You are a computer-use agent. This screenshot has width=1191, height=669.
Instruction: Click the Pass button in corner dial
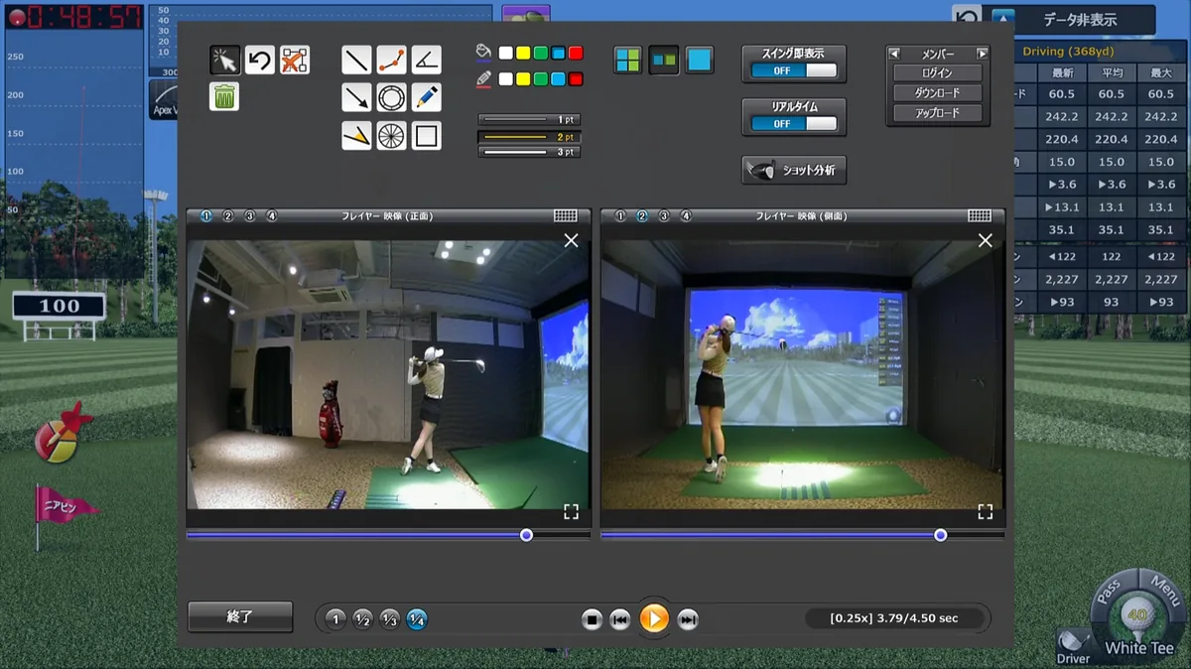tap(1109, 593)
